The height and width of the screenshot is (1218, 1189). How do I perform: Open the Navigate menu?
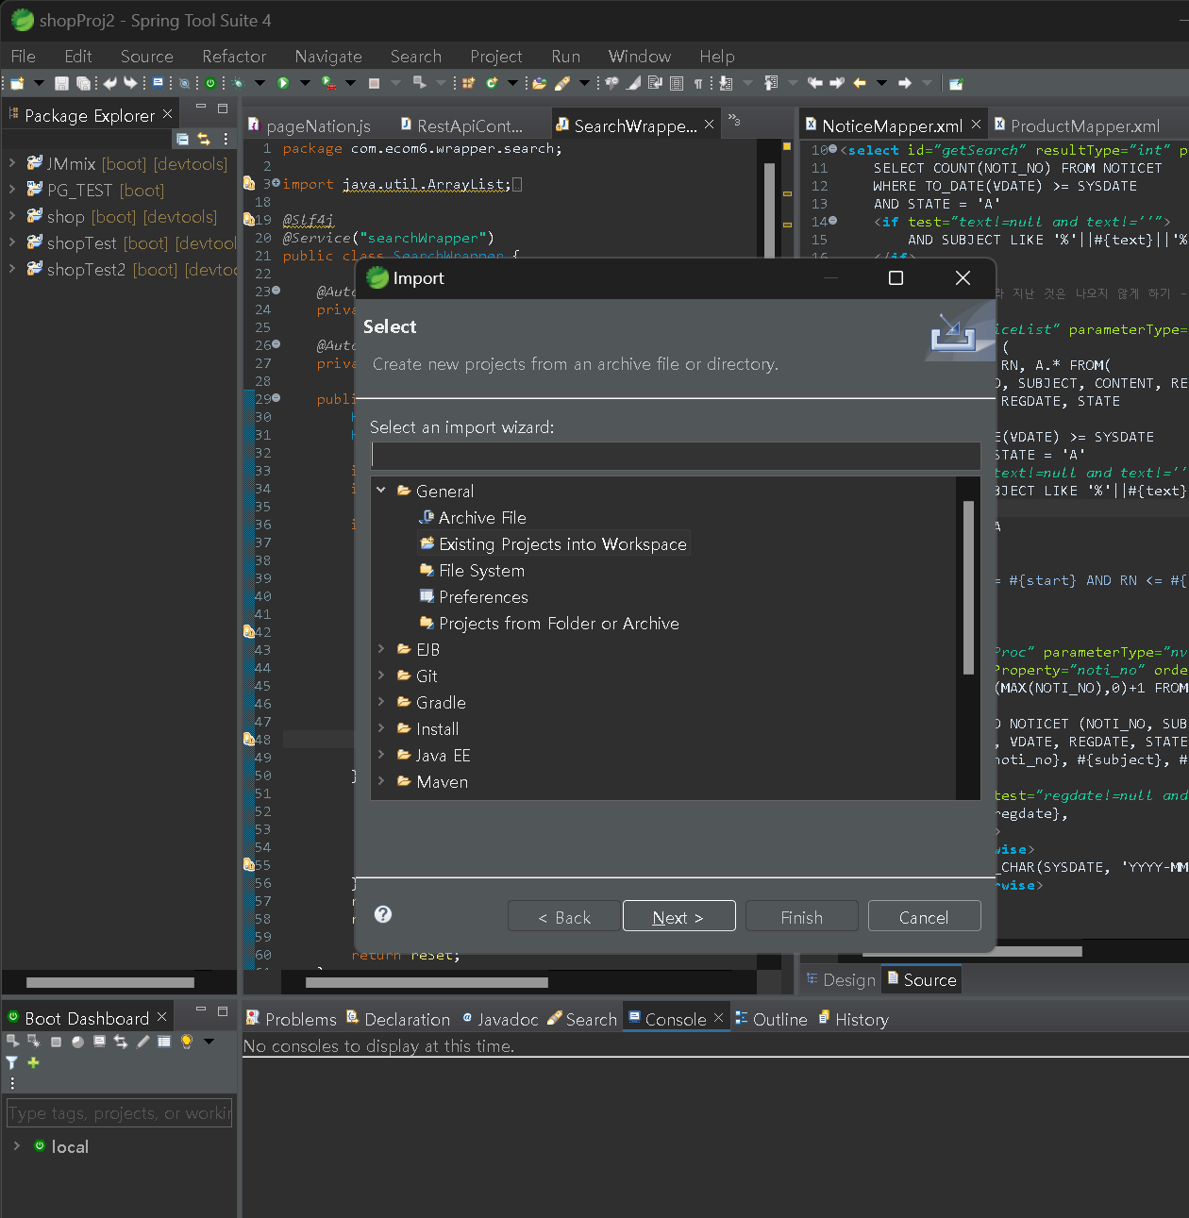pos(327,57)
